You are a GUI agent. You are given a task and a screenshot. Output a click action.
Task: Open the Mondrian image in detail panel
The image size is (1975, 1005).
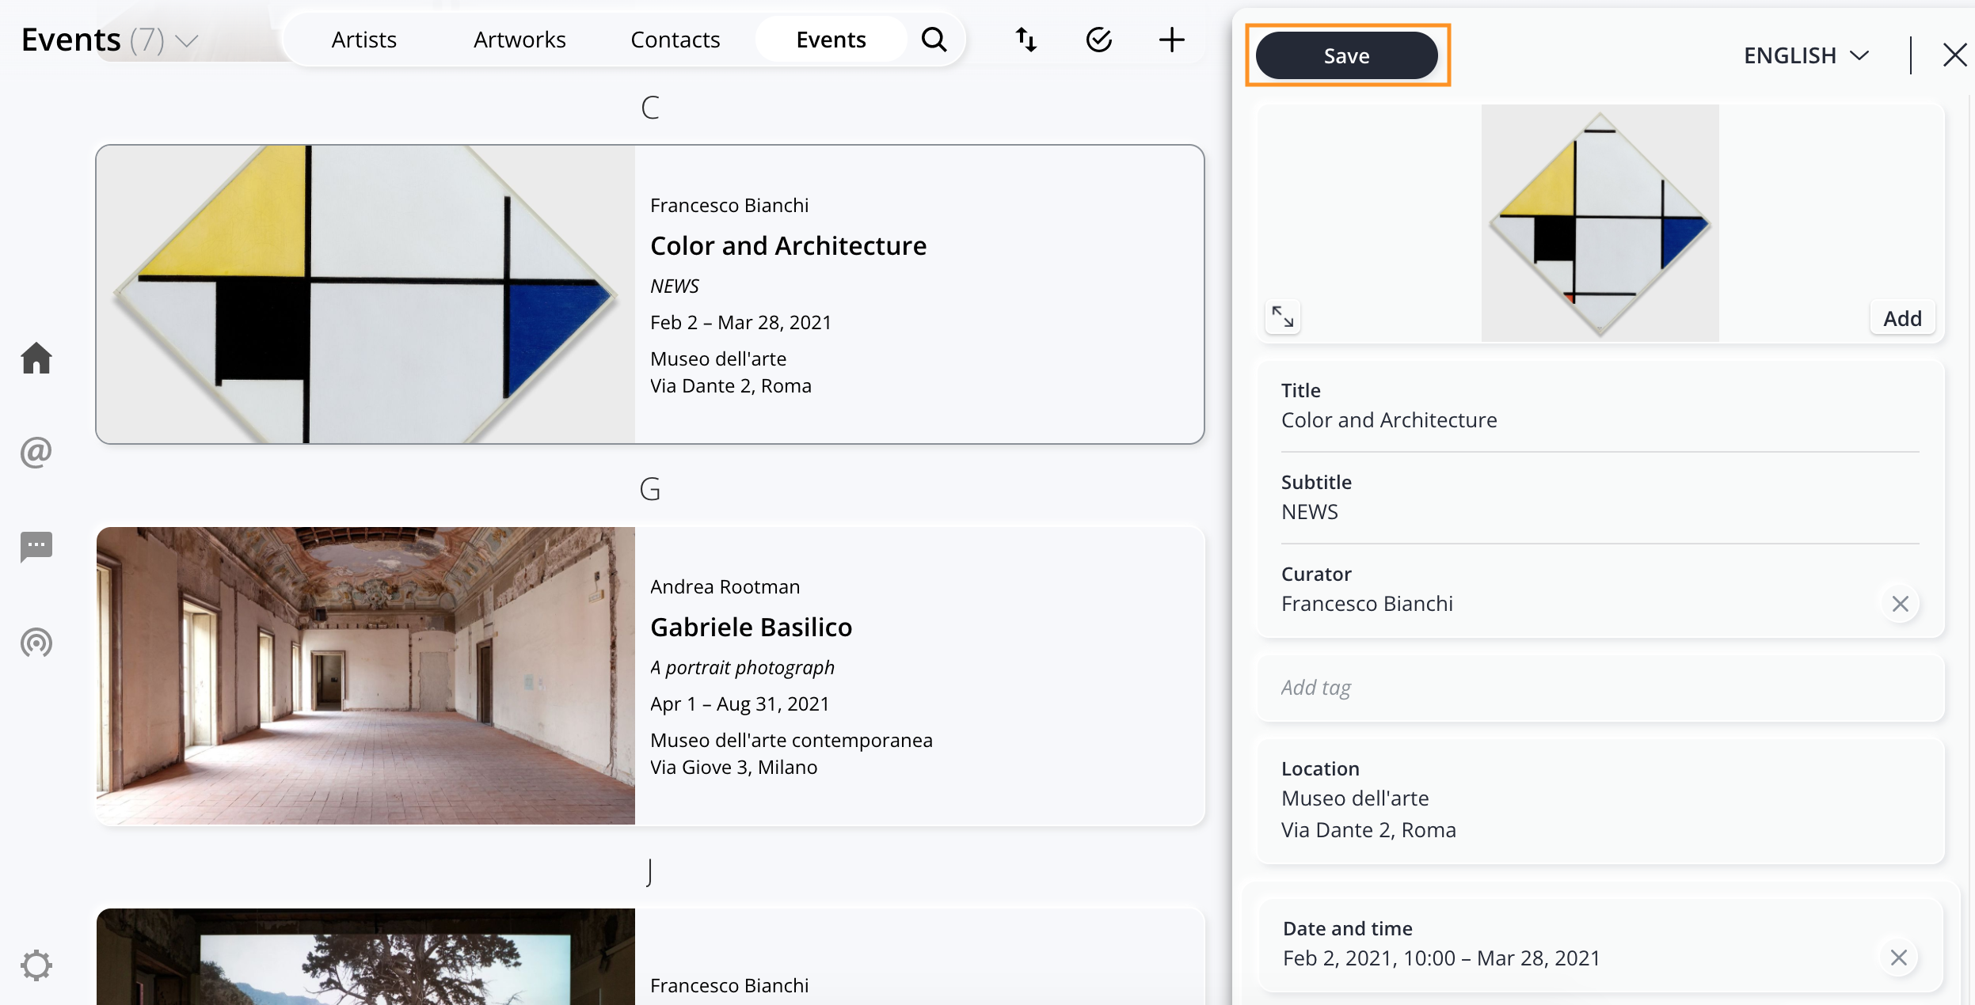(x=1600, y=223)
